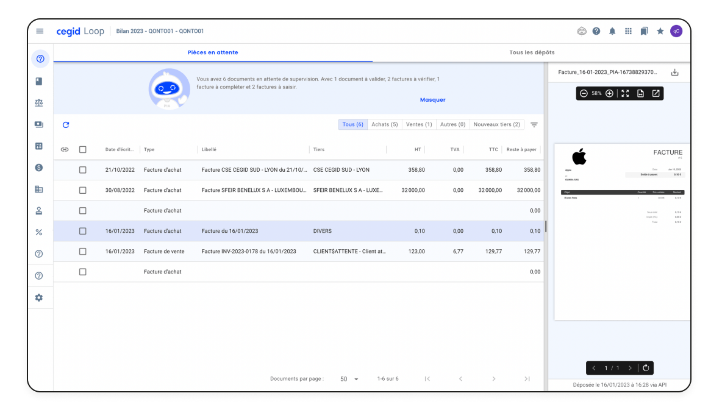The height and width of the screenshot is (407, 722).
Task: Filter by Autres (0)
Action: 452,125
